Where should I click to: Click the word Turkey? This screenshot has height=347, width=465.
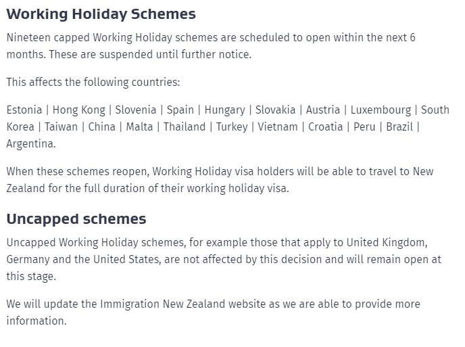(x=232, y=126)
